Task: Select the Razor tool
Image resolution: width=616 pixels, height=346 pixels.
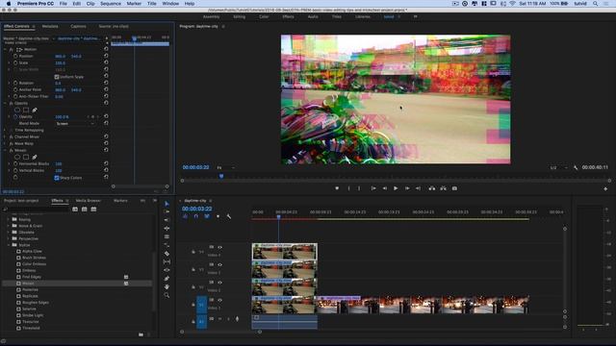Action: (x=167, y=254)
